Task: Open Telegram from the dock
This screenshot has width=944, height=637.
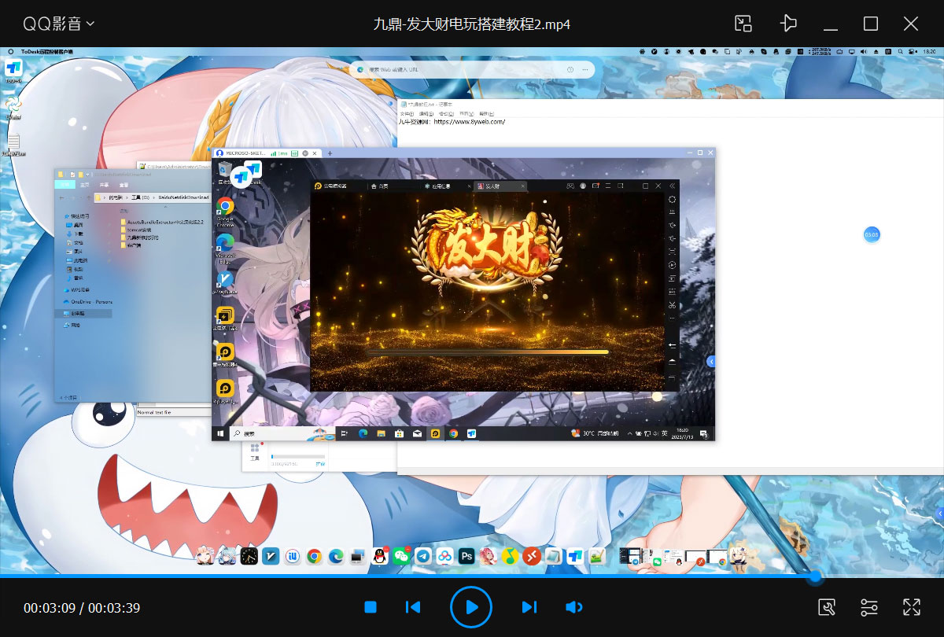Action: pos(423,557)
